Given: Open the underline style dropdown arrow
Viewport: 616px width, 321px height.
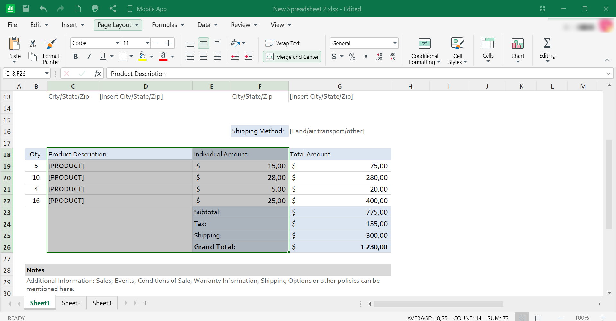Looking at the screenshot, I should pos(112,57).
